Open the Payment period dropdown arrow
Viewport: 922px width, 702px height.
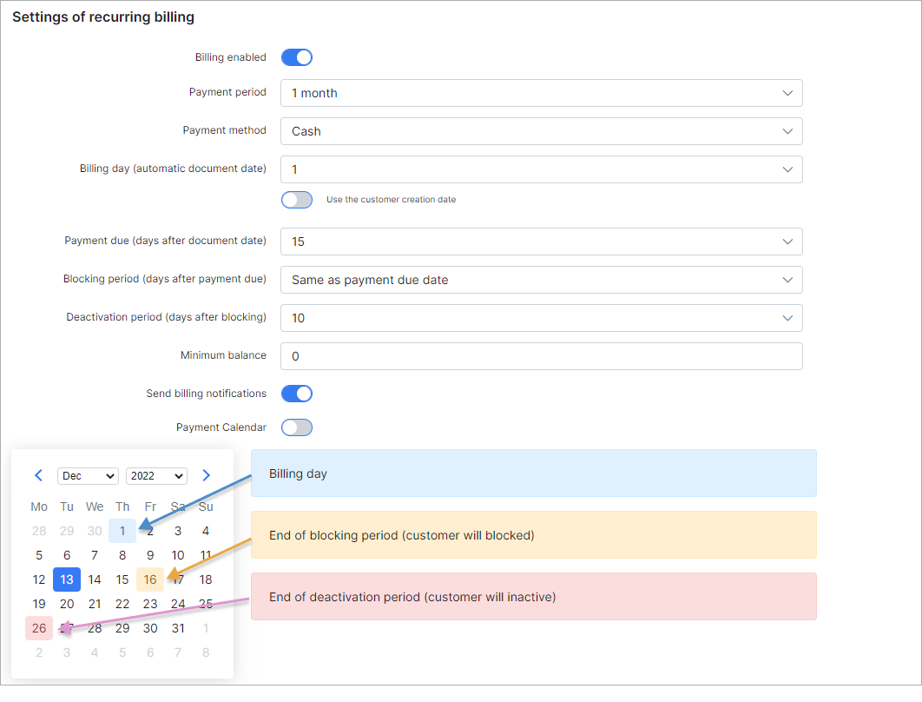click(x=788, y=93)
